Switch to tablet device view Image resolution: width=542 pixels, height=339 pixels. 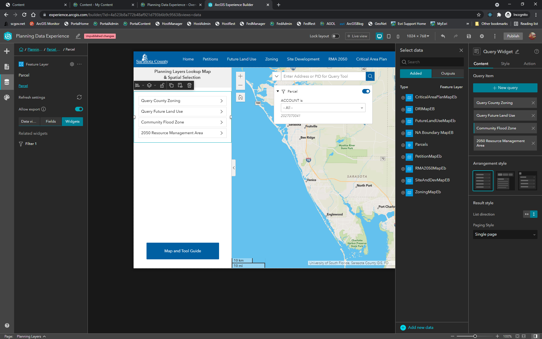coord(388,36)
